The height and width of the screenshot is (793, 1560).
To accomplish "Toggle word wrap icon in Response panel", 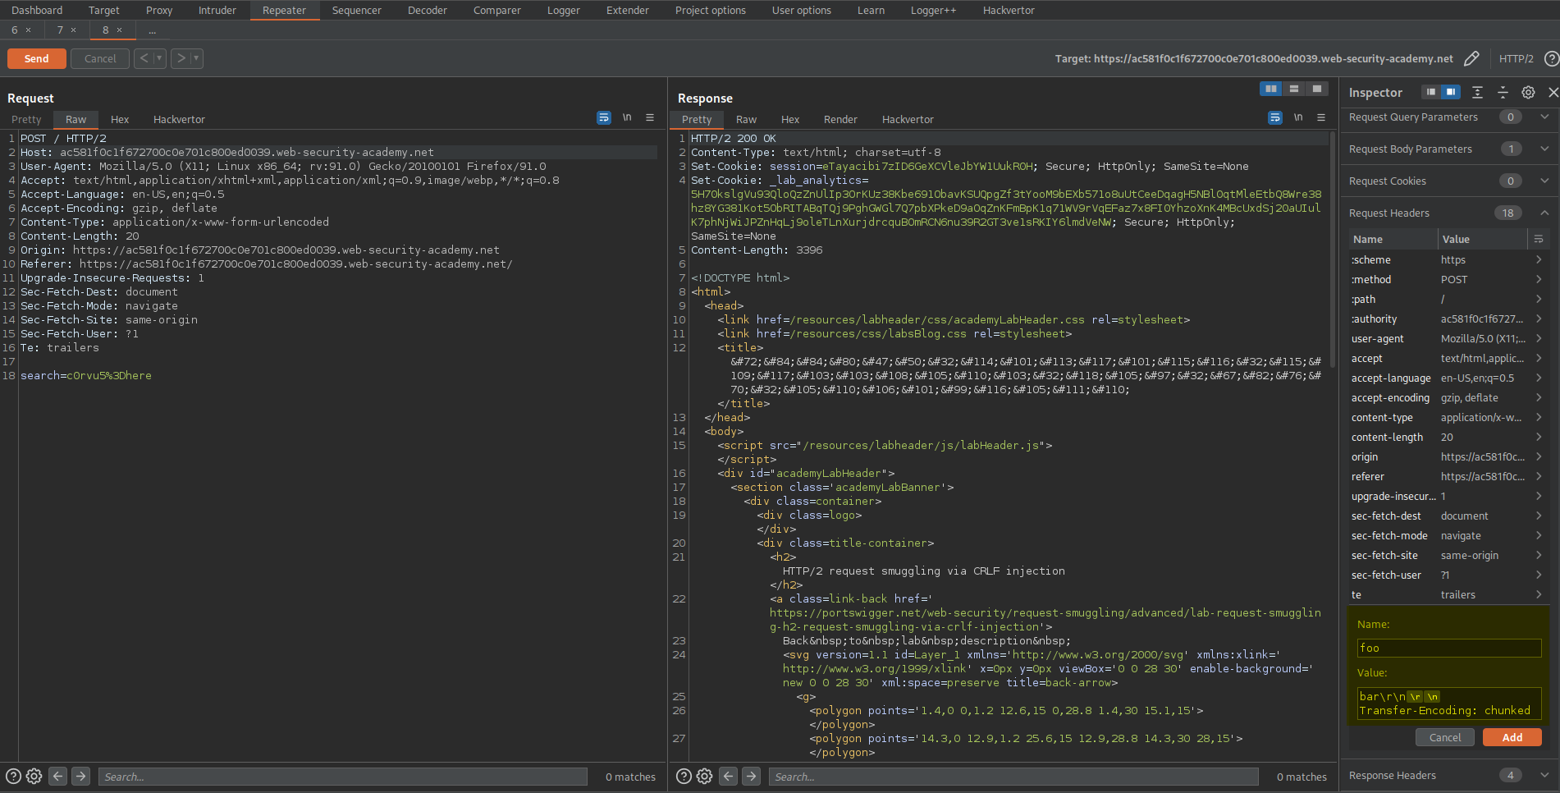I will 1274,117.
